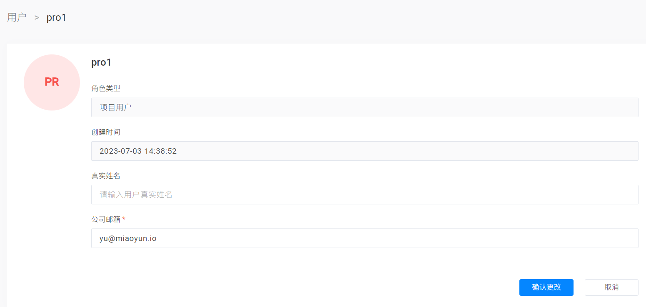Viewport: 646px width, 307px height.
Task: Click the yu@miaoyun.io email text
Action: pyautogui.click(x=128, y=238)
